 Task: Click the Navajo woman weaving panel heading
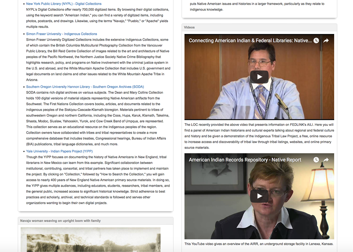tap(60, 221)
